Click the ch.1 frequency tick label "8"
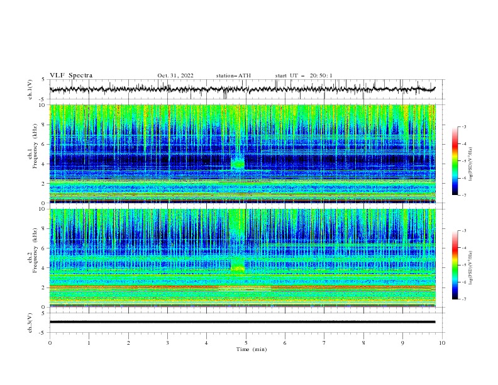The height and width of the screenshot is (385, 498). (x=43, y=125)
